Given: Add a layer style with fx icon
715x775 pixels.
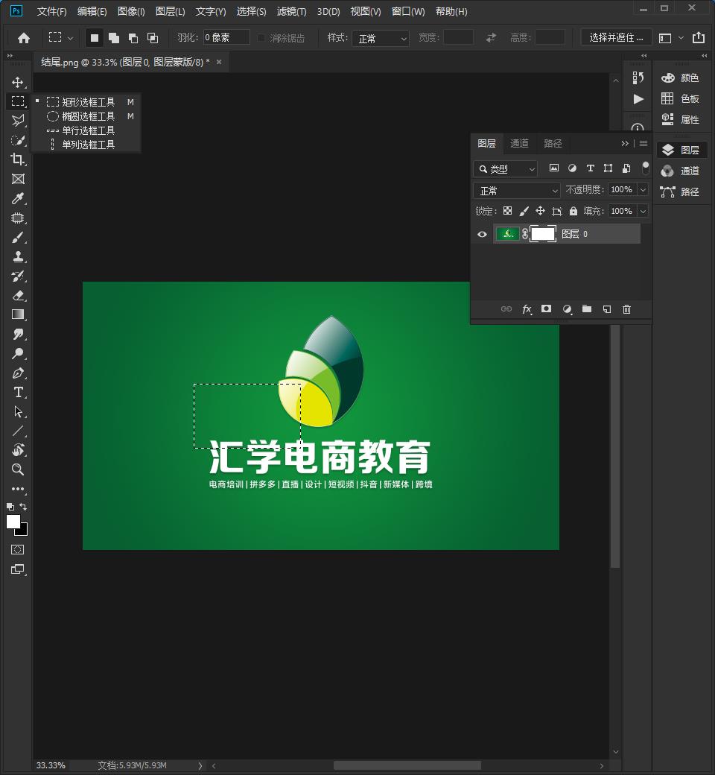Looking at the screenshot, I should point(527,309).
